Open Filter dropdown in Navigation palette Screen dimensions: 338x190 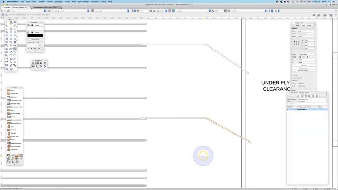click(311, 101)
